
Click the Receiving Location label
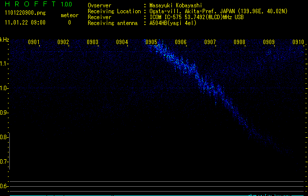114,11
